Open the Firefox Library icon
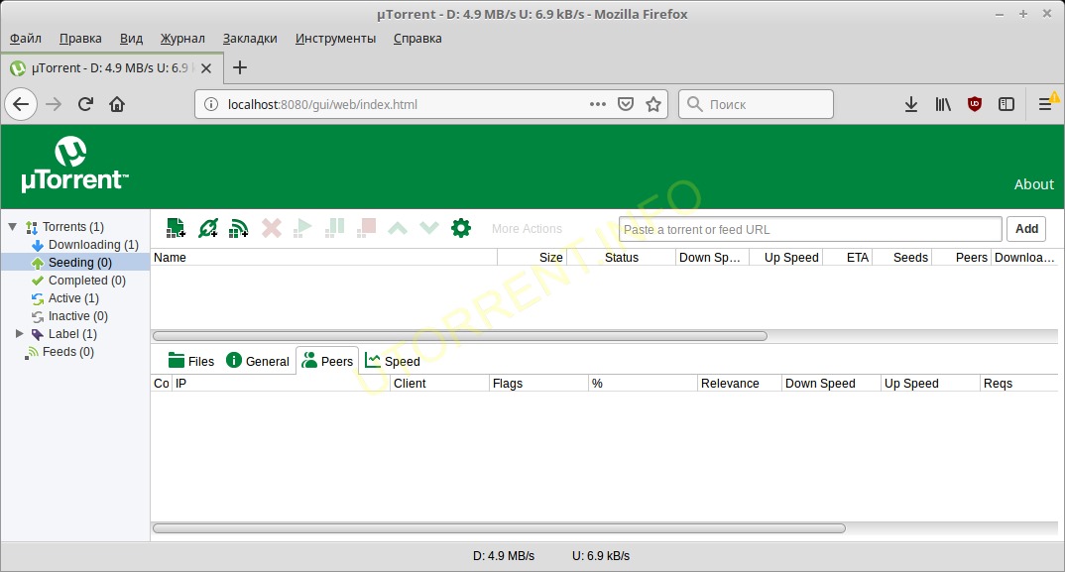1065x572 pixels. (x=943, y=104)
